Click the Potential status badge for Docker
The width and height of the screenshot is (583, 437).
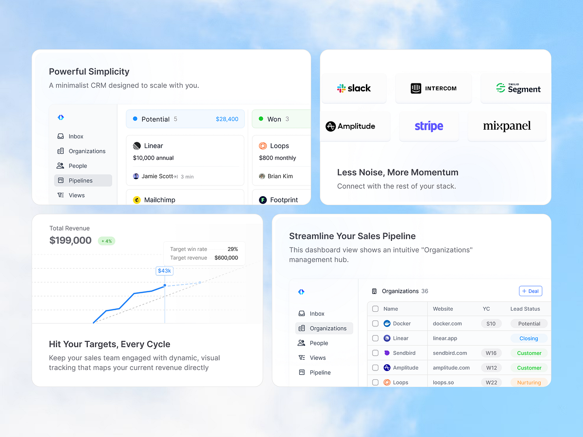pos(529,323)
